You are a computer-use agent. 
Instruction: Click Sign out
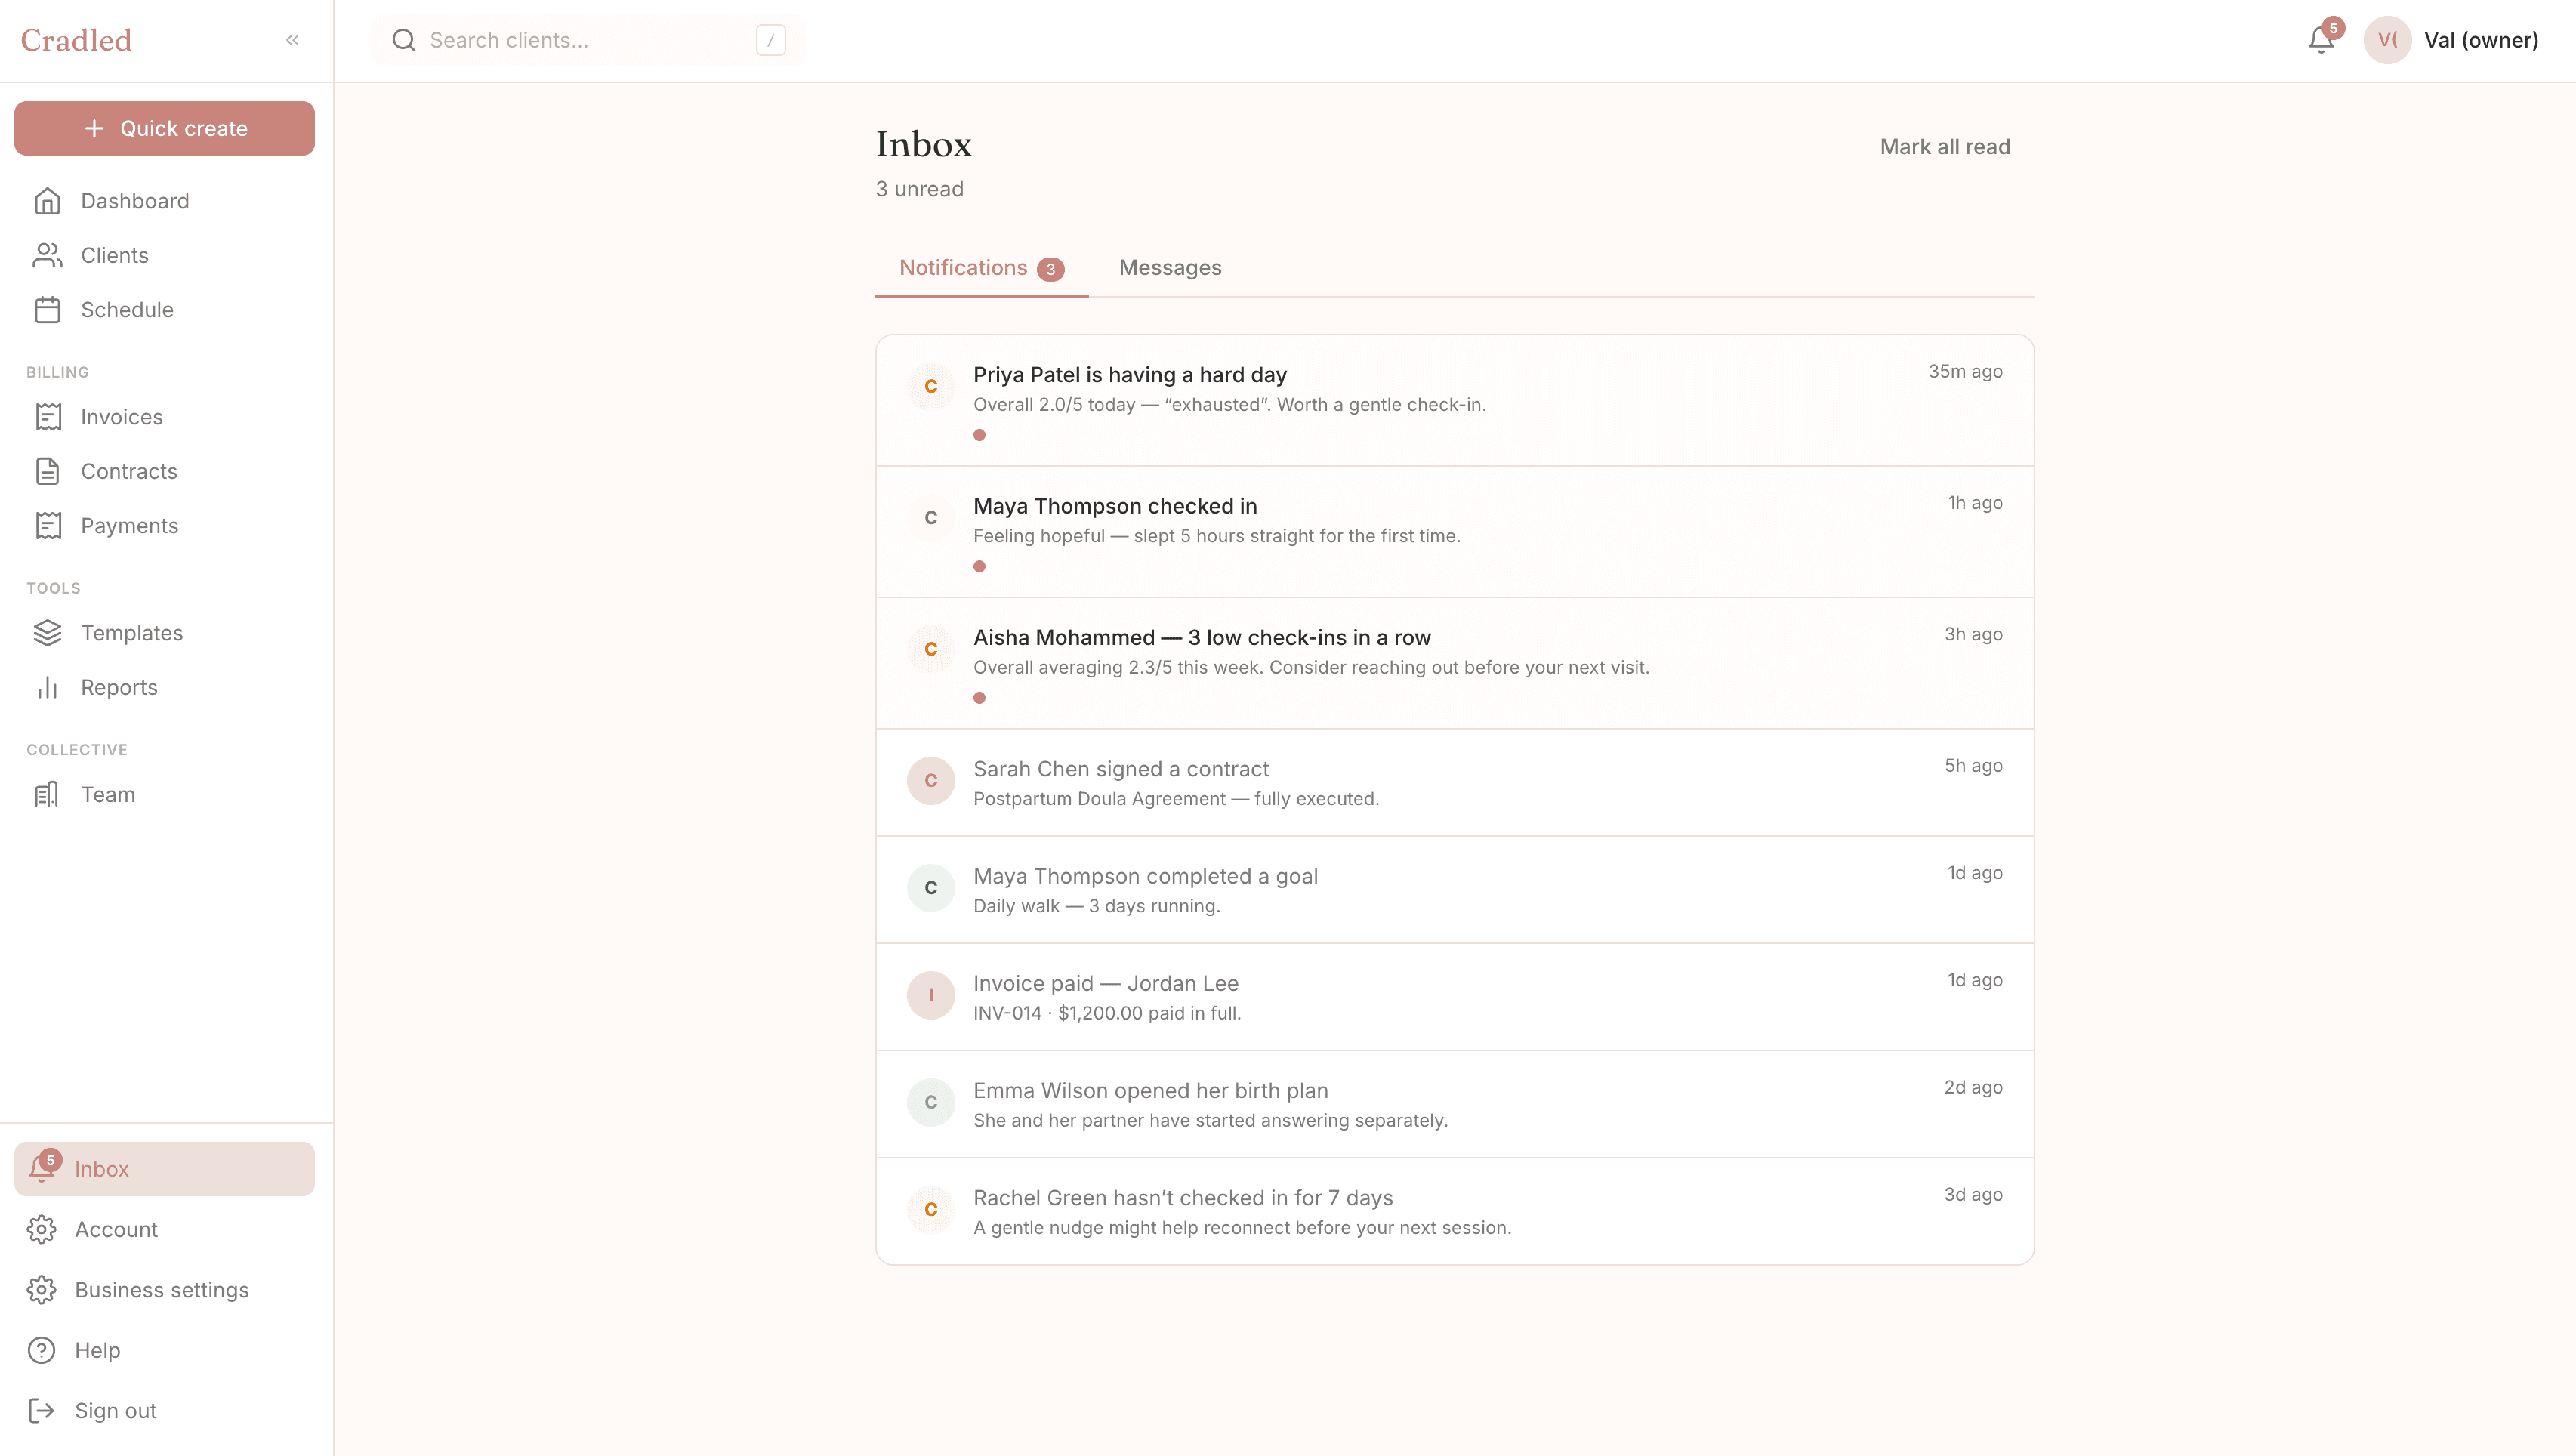[x=164, y=1411]
